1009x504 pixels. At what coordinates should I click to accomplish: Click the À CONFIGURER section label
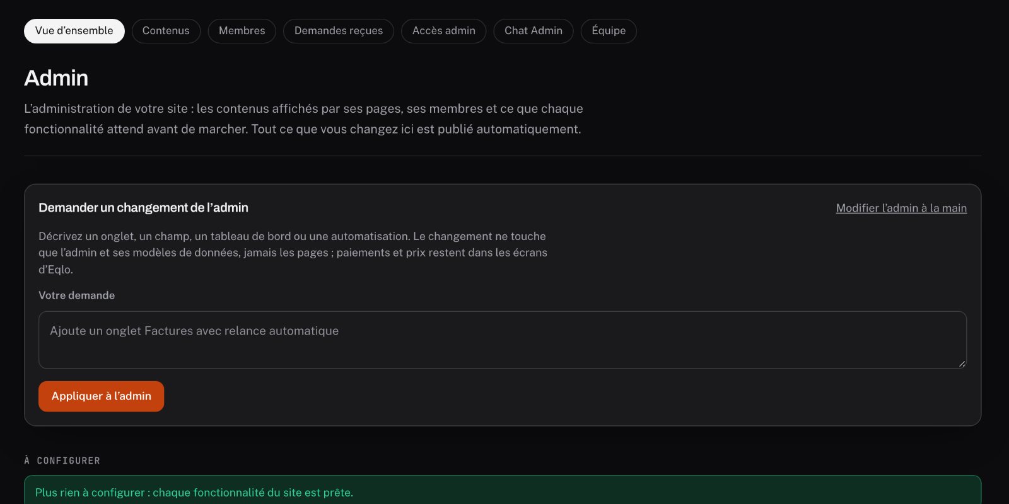62,461
